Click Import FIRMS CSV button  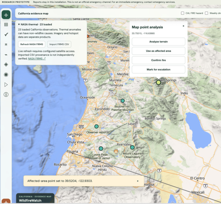pyautogui.click(x=59, y=44)
